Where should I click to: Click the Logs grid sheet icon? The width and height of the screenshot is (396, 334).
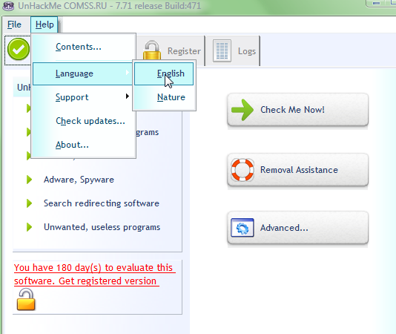point(222,50)
